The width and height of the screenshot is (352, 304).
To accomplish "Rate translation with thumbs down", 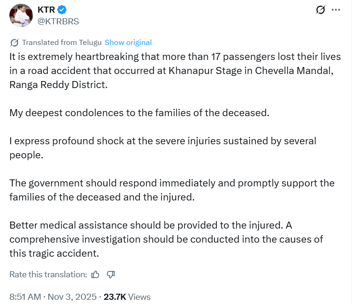I will point(111,274).
